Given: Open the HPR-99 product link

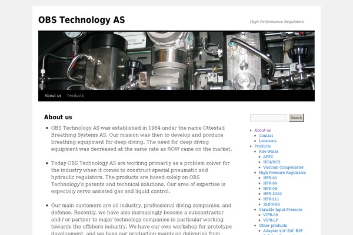Looking at the screenshot, I should (270, 183).
